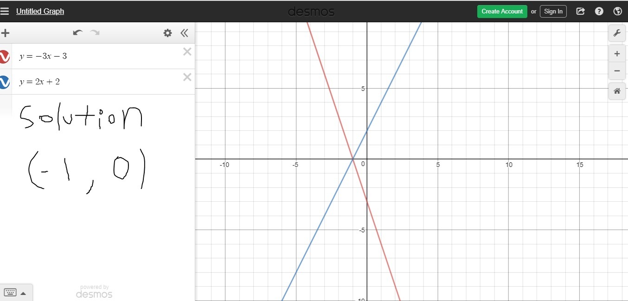This screenshot has width=628, height=301.
Task: Click the blue line's y-intercept at 2
Action: (x=367, y=131)
